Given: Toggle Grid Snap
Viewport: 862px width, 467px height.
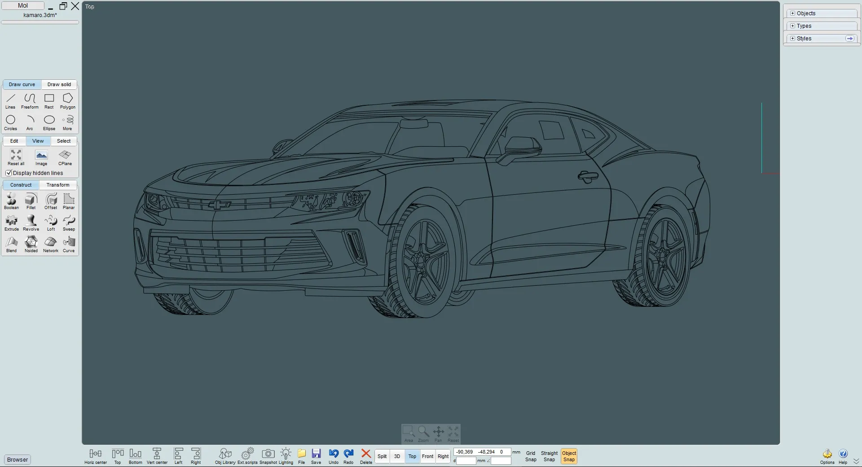Looking at the screenshot, I should pos(531,456).
